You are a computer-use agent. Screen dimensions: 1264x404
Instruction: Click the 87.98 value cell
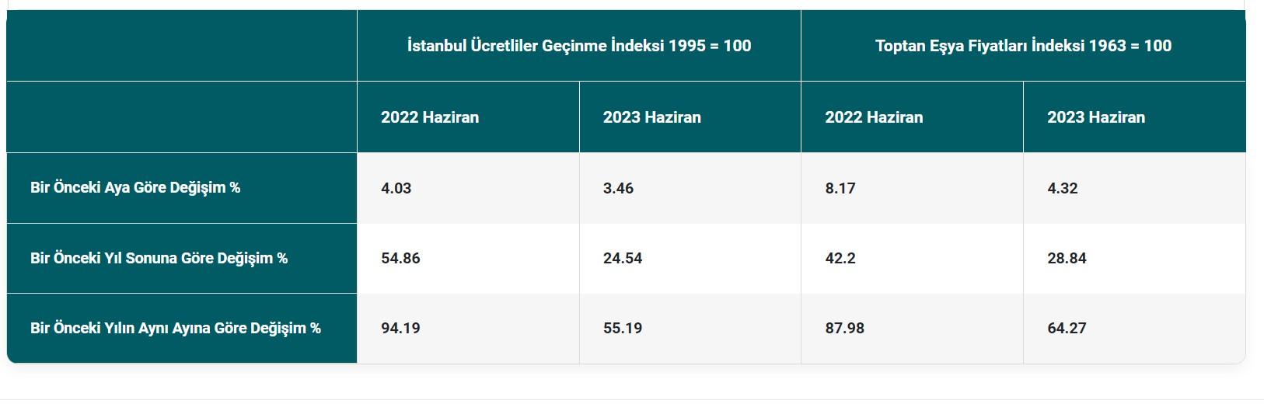(845, 328)
